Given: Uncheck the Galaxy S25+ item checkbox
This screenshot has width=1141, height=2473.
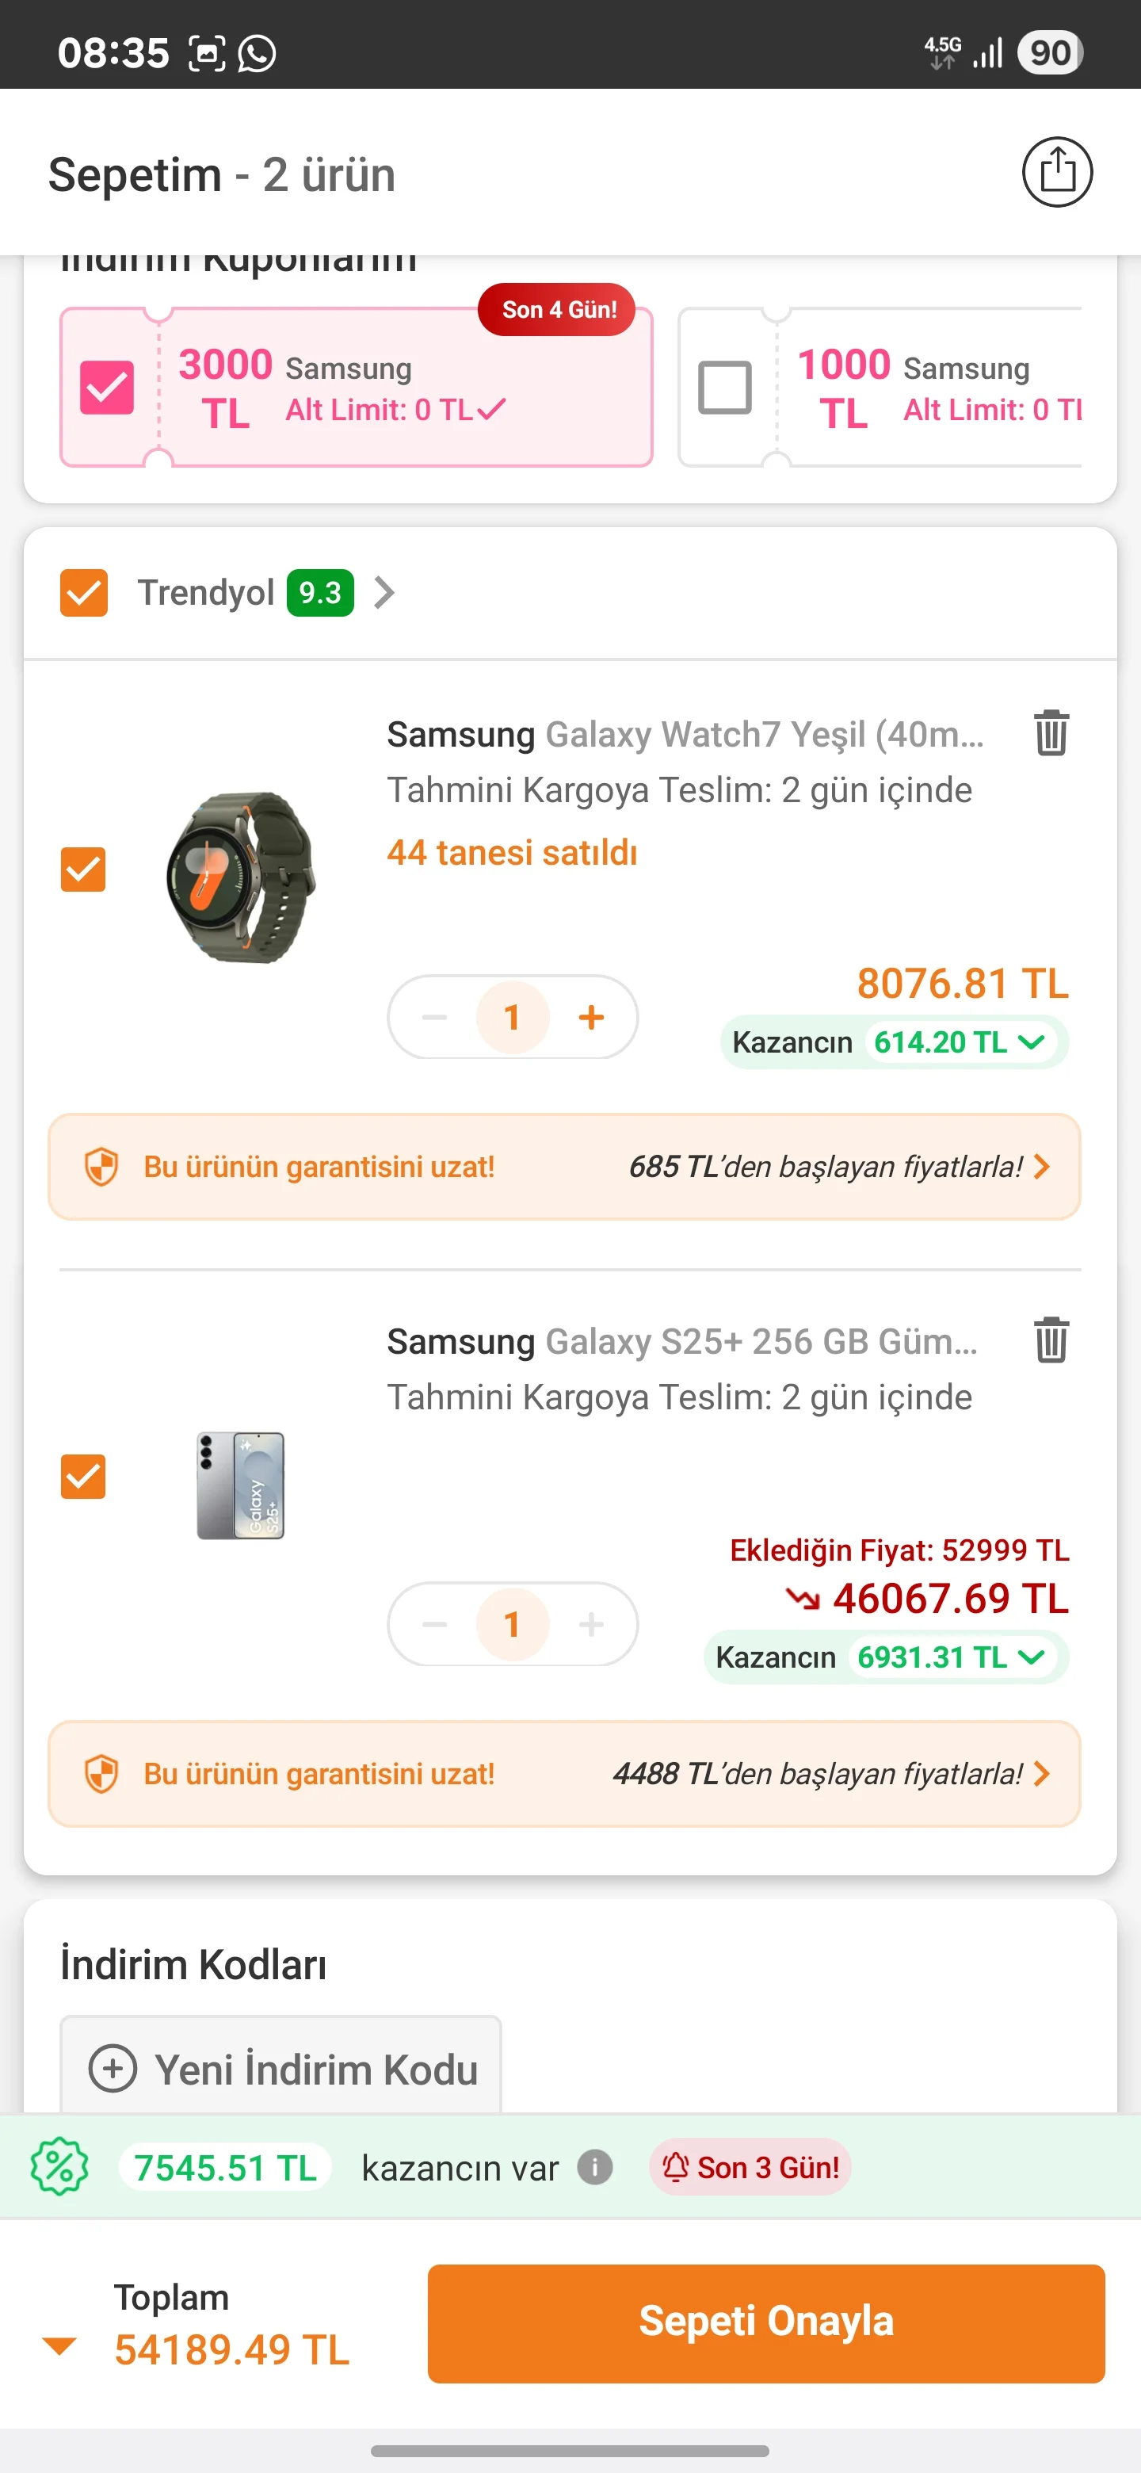Looking at the screenshot, I should click(x=83, y=1477).
